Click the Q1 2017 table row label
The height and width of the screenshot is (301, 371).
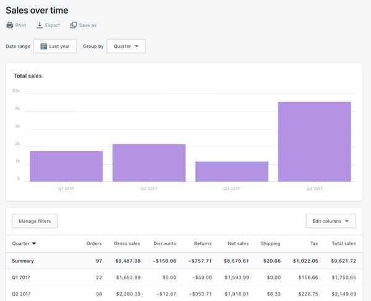coord(21,277)
